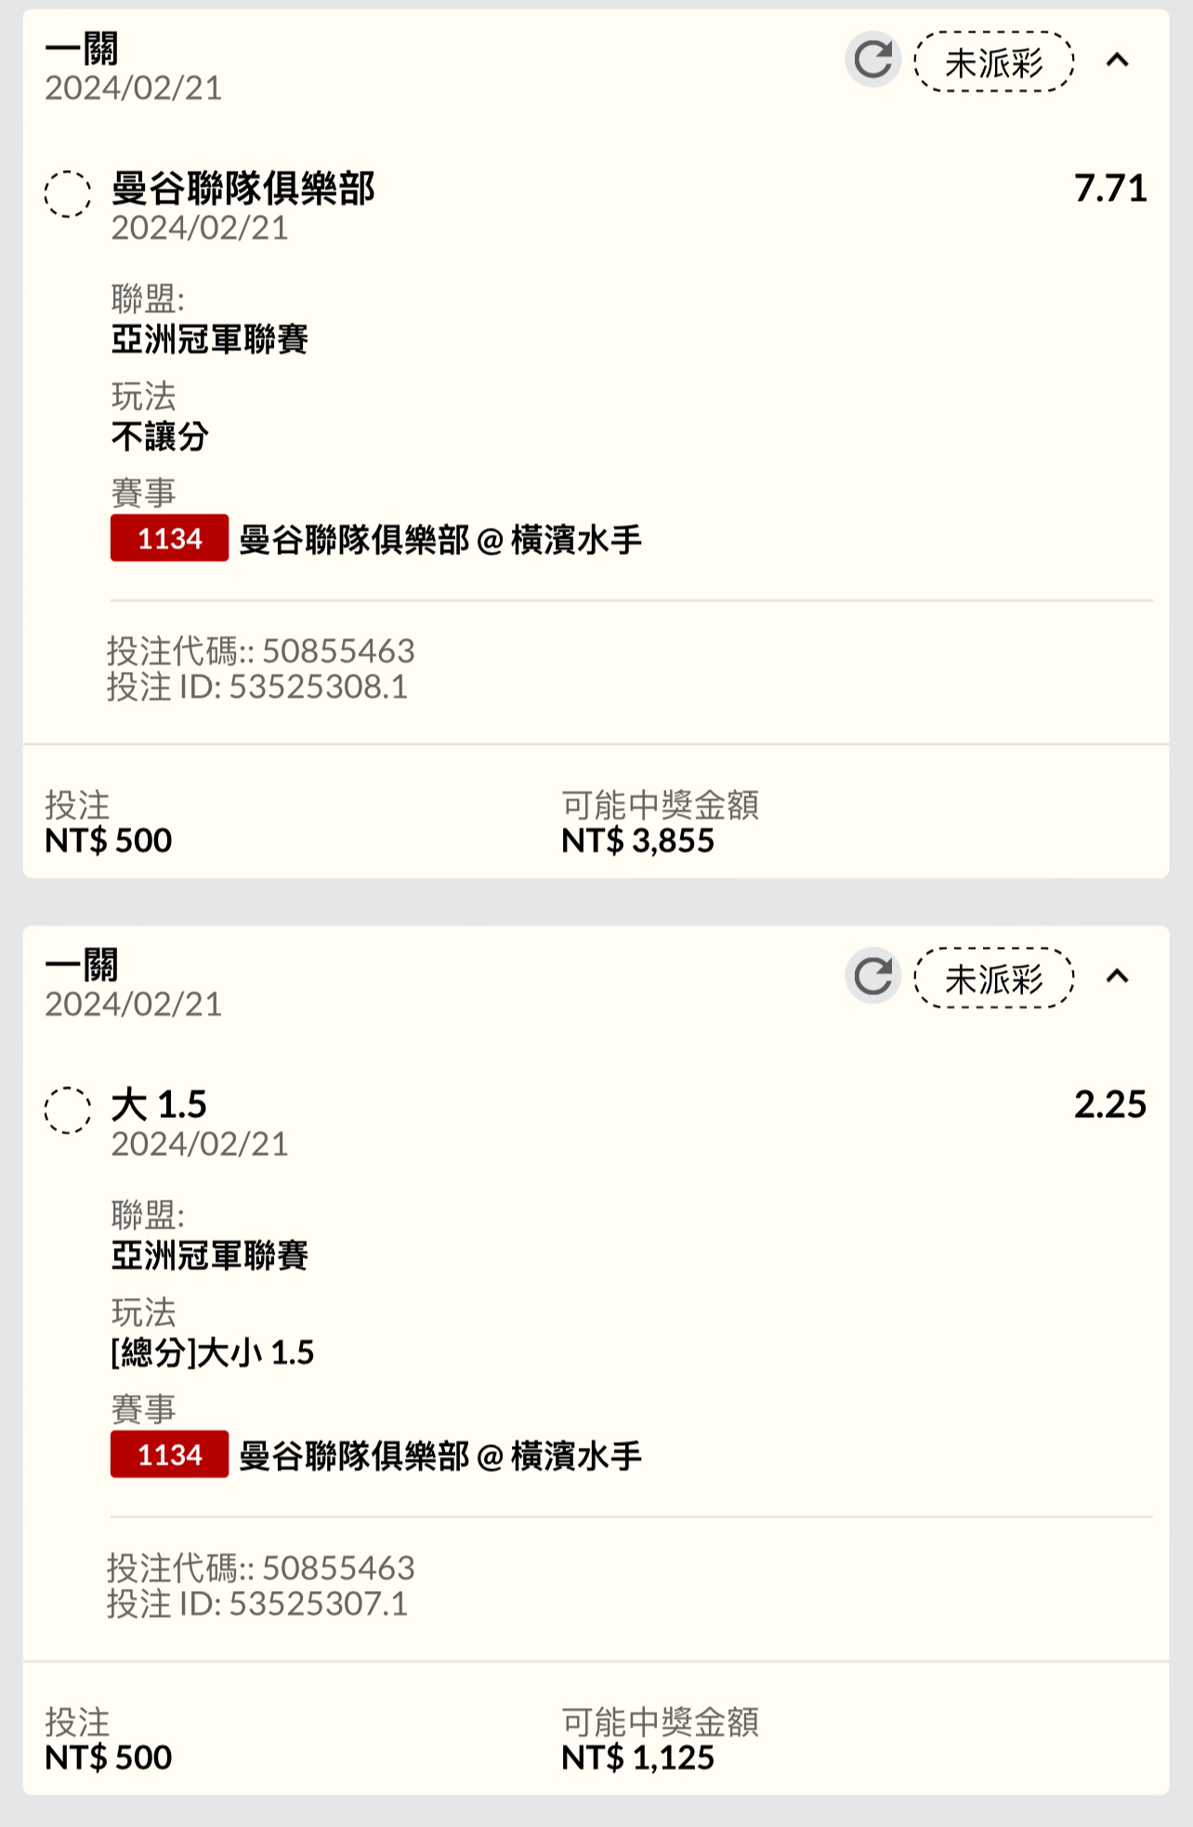Select the dashed circle beside 曼谷聯隊俱樂部
The image size is (1193, 1827).
(x=68, y=194)
